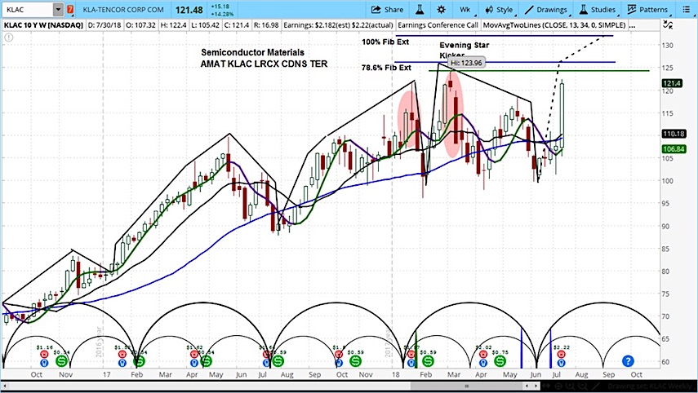Open the Drawings menu
This screenshot has height=393, width=698.
(547, 9)
